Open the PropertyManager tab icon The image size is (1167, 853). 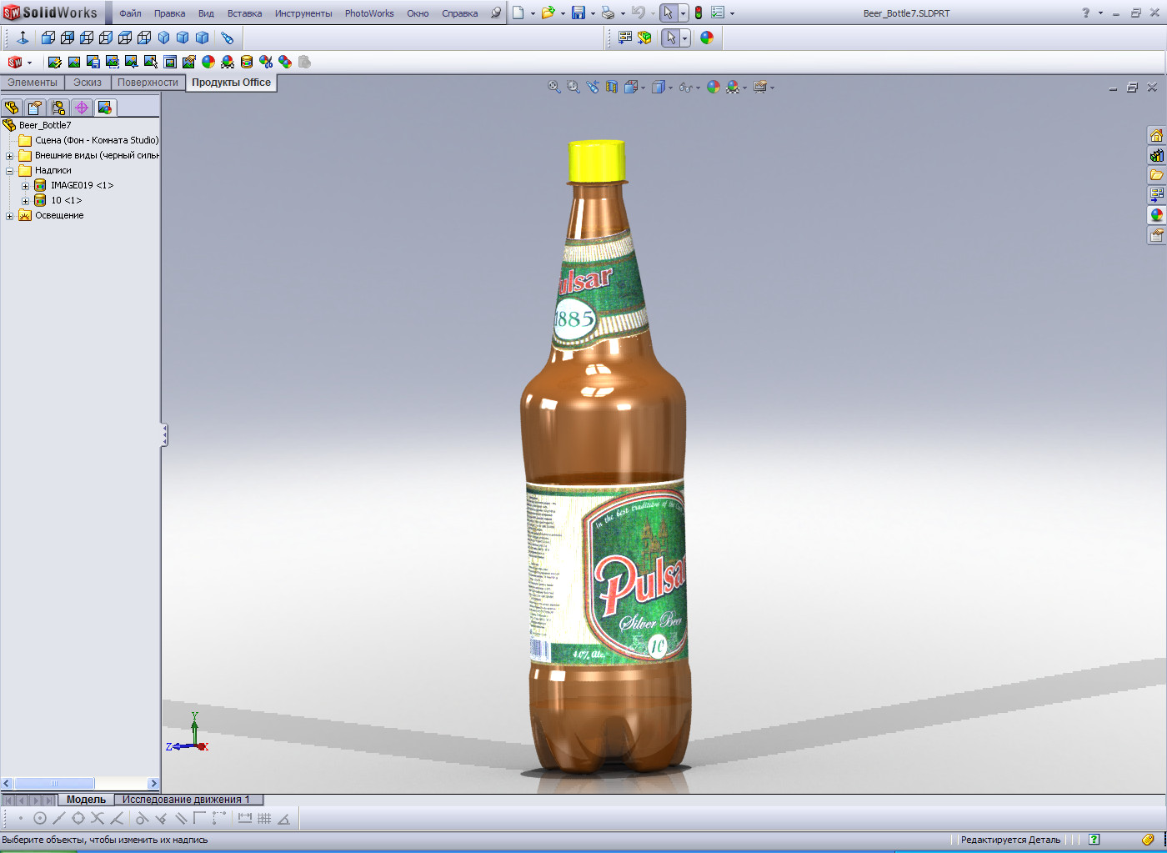click(35, 108)
